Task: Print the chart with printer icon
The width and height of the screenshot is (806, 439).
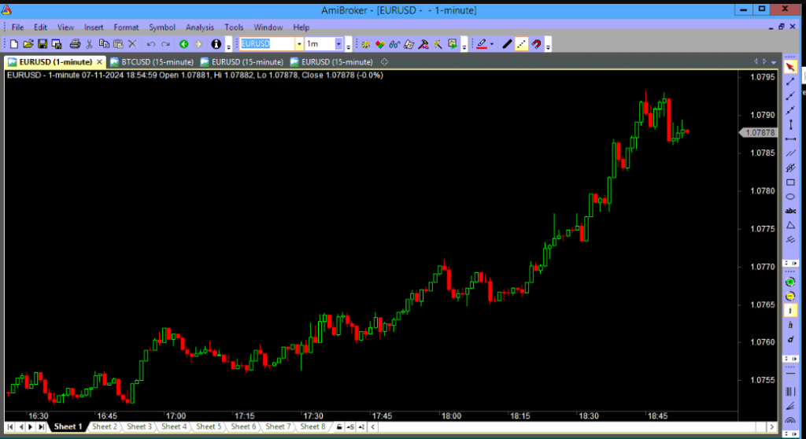Action: [x=75, y=44]
